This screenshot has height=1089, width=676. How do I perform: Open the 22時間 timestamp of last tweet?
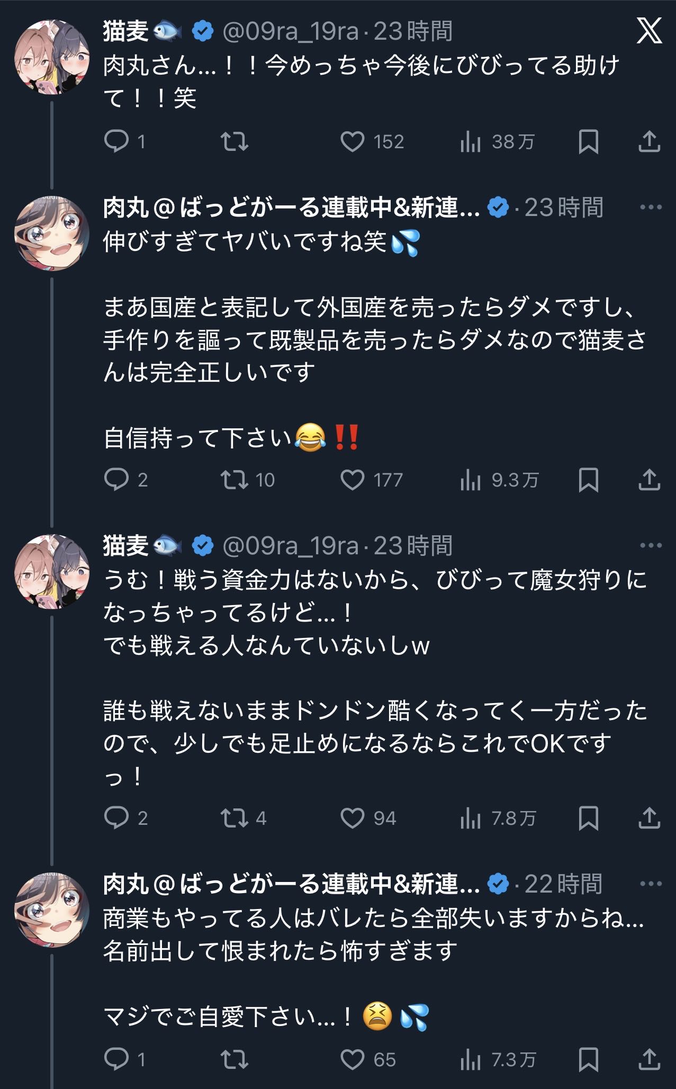(x=563, y=884)
